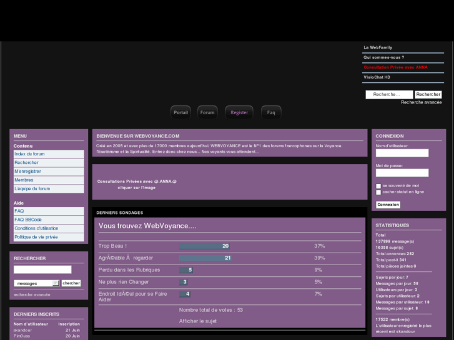454x340 pixels.
Task: Focus the Mot de passe field
Action: point(402,173)
